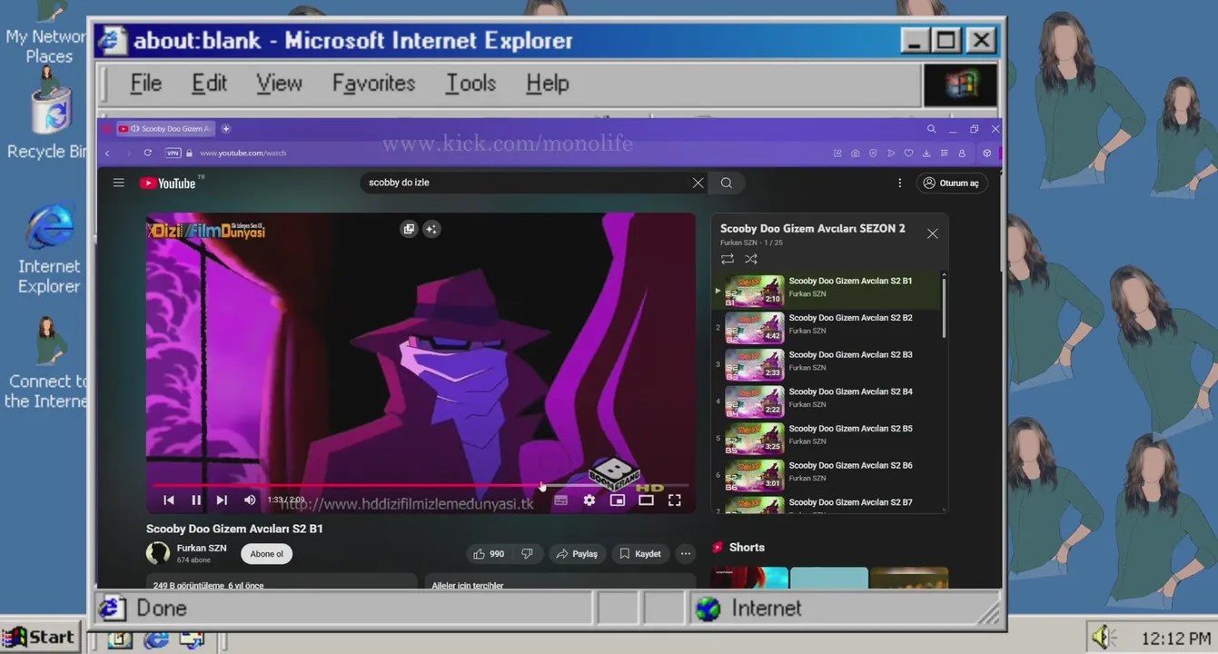Image resolution: width=1218 pixels, height=654 pixels.
Task: Open the Internet Explorer Help menu
Action: pos(547,84)
